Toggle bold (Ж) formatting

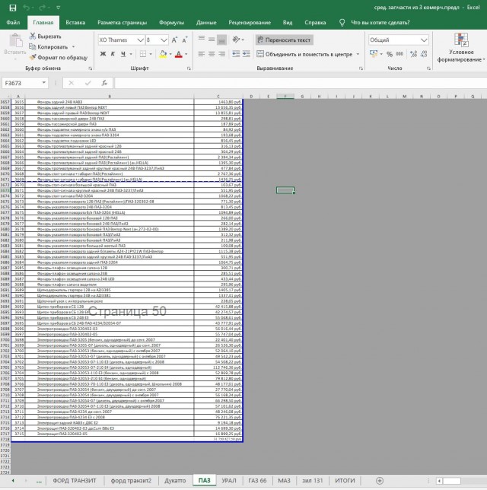coord(103,54)
